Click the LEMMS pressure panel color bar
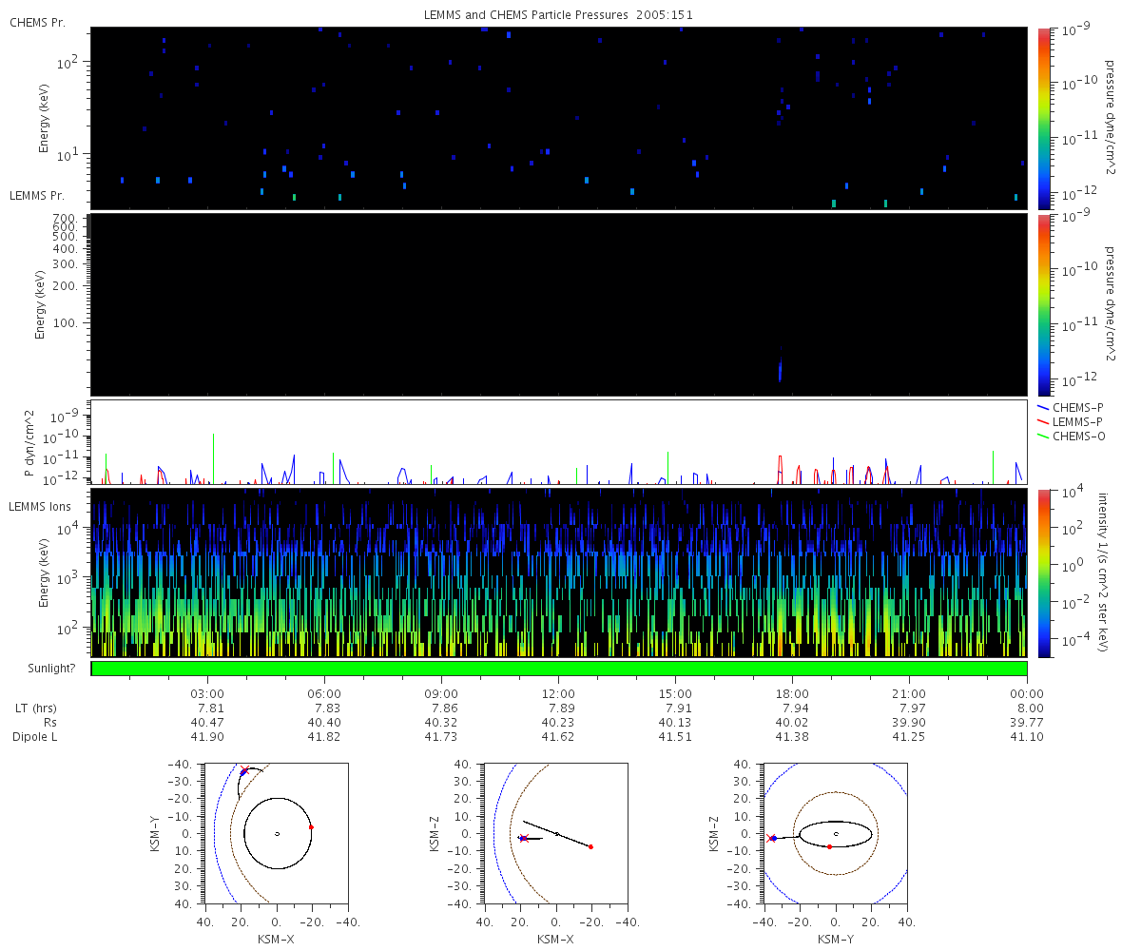 pyautogui.click(x=1043, y=304)
